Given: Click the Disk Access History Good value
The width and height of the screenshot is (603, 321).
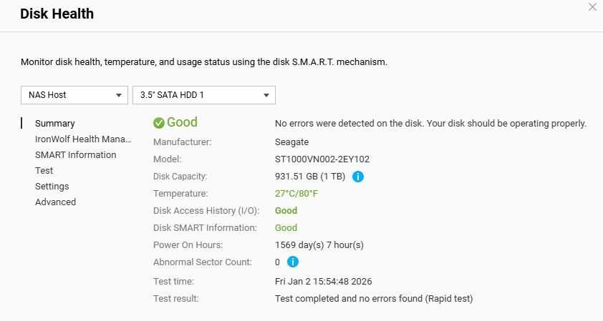Looking at the screenshot, I should pos(286,211).
